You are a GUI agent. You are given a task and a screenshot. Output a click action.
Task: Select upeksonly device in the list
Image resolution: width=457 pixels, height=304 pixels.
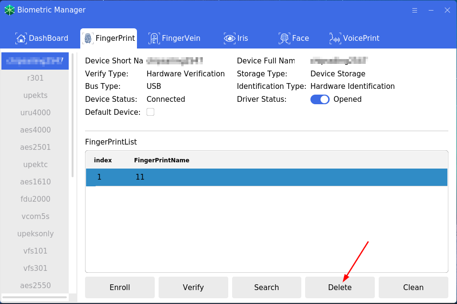coord(35,233)
